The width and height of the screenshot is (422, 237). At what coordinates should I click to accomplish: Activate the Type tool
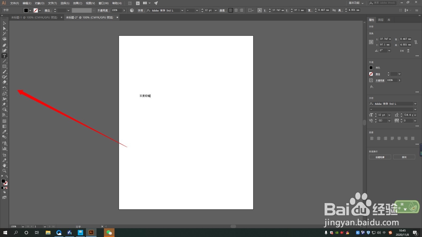pyautogui.click(x=4, y=56)
